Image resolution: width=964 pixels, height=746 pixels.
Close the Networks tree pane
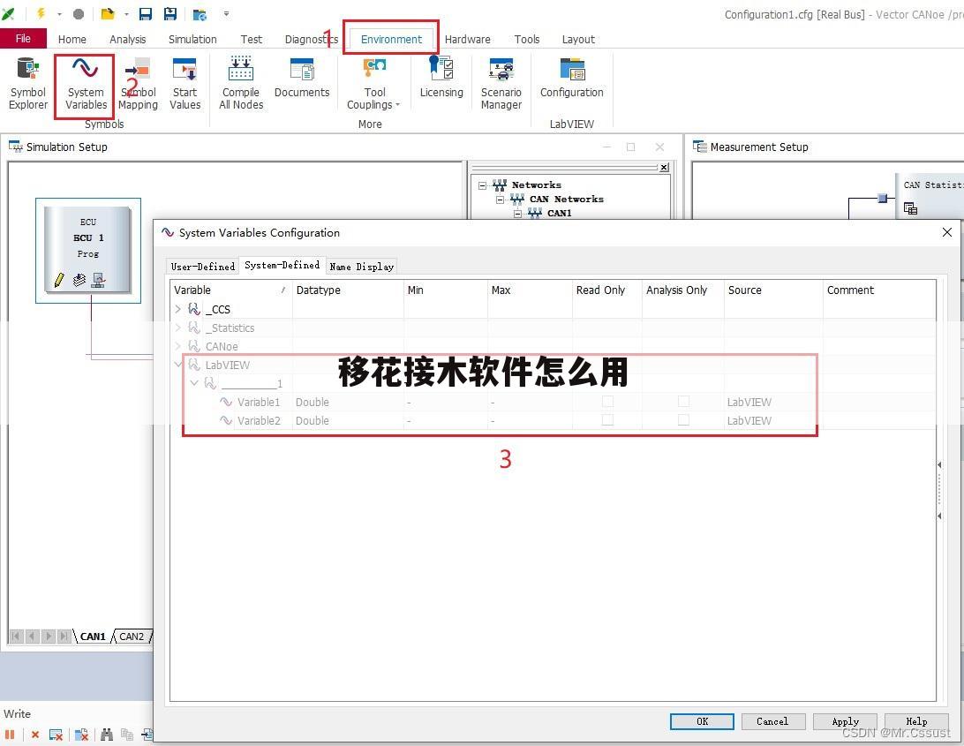[665, 167]
